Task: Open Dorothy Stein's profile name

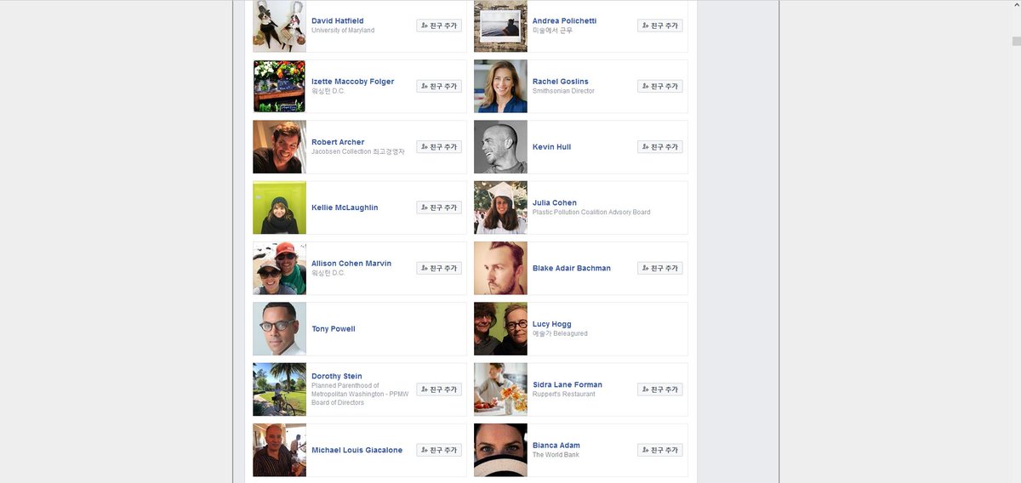Action: 337,376
